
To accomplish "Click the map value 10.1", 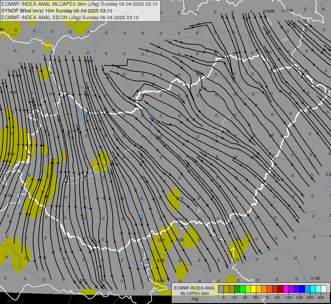I will tap(83, 281).
